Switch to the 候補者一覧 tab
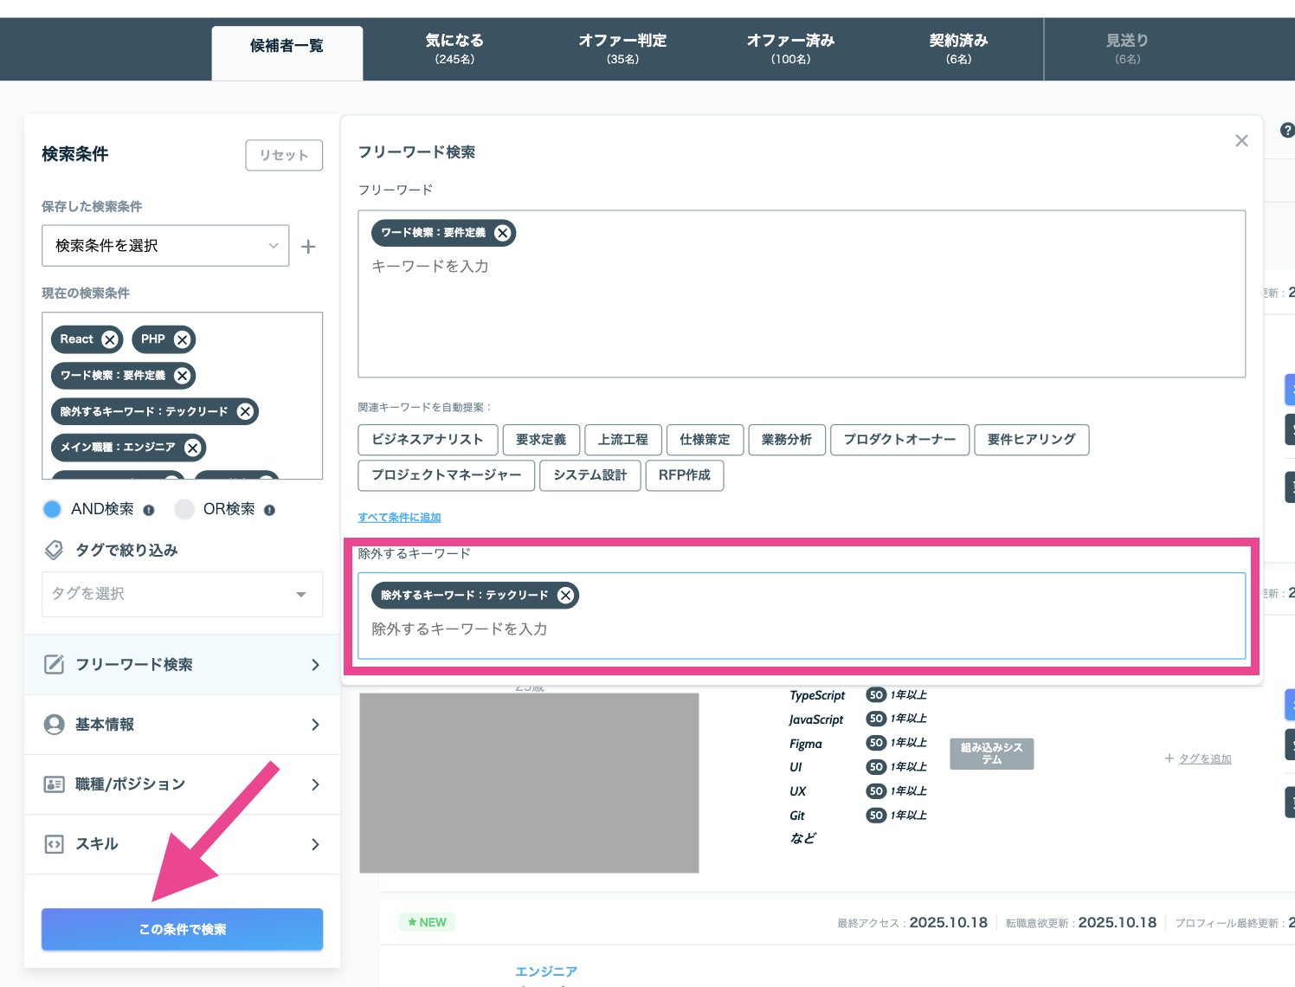The width and height of the screenshot is (1295, 987). (287, 52)
